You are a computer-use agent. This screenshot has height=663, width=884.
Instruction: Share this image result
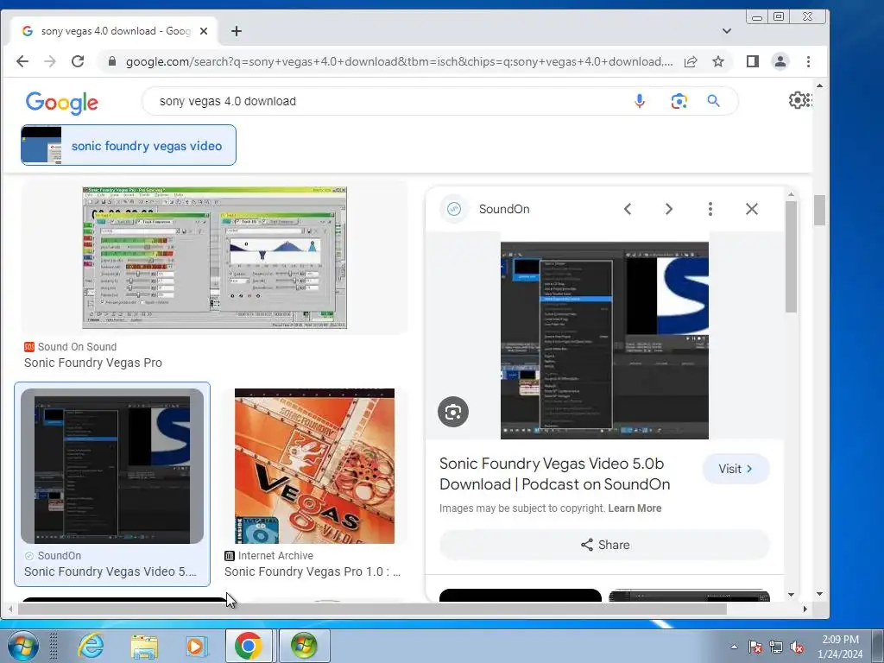(604, 546)
